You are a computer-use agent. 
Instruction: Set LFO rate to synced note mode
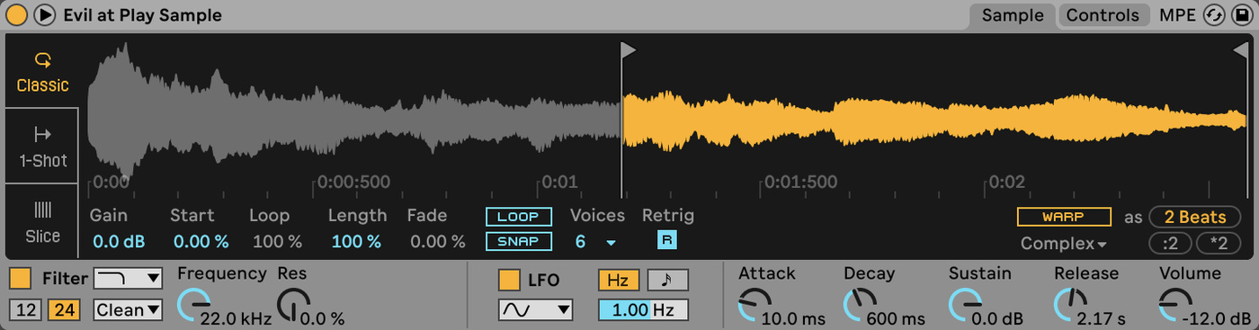pos(667,280)
